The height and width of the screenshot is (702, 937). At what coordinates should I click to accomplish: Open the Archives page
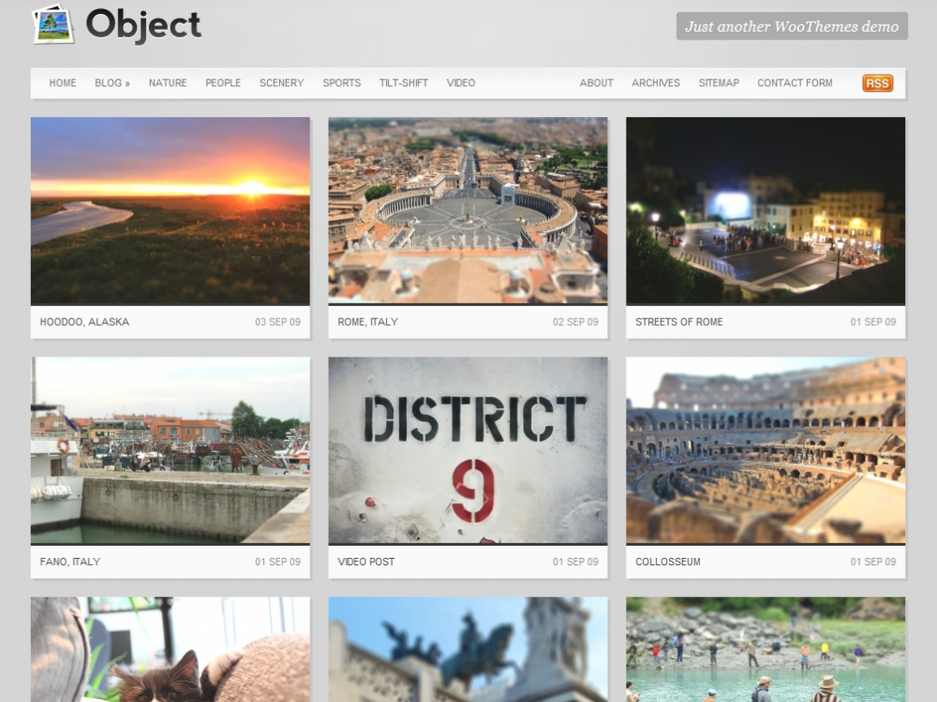(656, 83)
